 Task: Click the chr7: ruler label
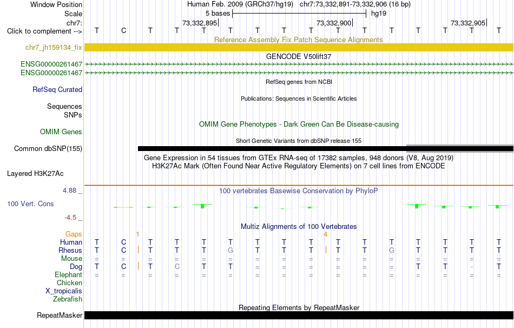click(x=74, y=23)
